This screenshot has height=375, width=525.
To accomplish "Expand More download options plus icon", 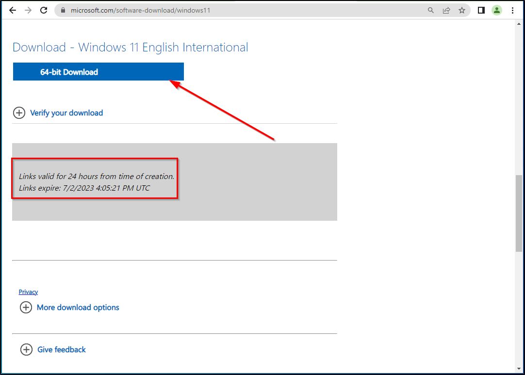I will point(26,308).
